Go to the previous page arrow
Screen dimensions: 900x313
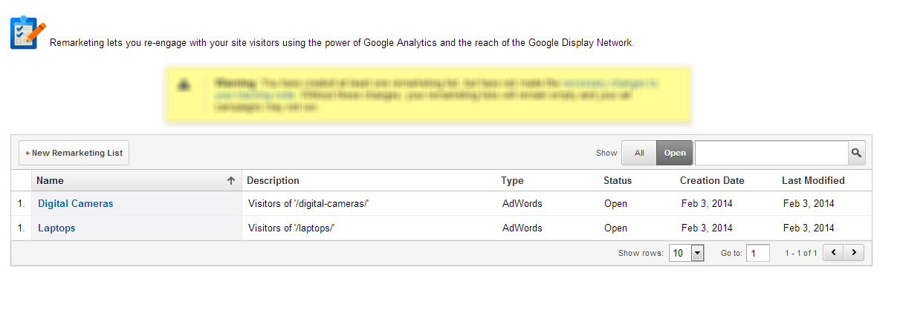(834, 253)
